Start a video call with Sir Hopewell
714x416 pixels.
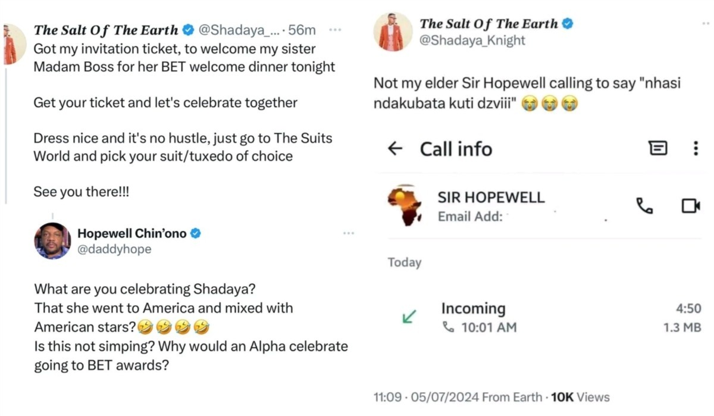(x=690, y=206)
